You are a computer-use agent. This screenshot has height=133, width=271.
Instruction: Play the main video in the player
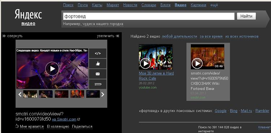coord(52,69)
